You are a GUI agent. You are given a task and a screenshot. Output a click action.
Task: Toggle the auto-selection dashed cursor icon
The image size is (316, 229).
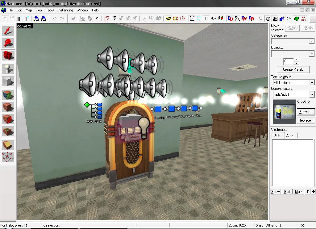coord(199,19)
